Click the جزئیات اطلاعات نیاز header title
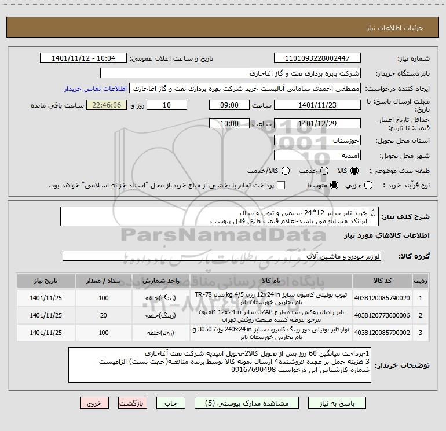Viewport: 446px width, 431px height. tap(395, 28)
